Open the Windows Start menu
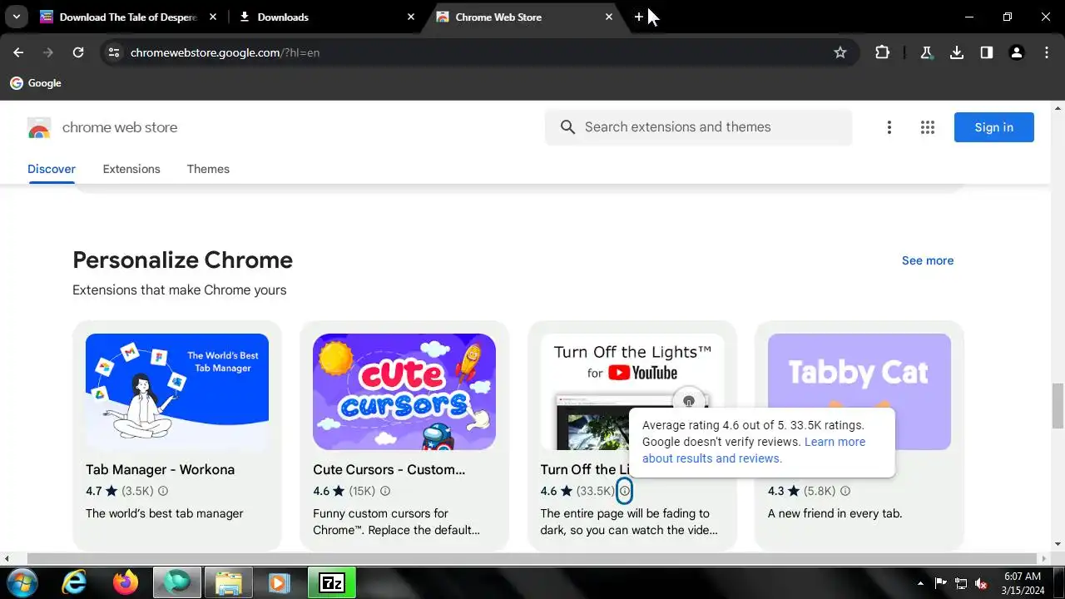 [x=22, y=583]
